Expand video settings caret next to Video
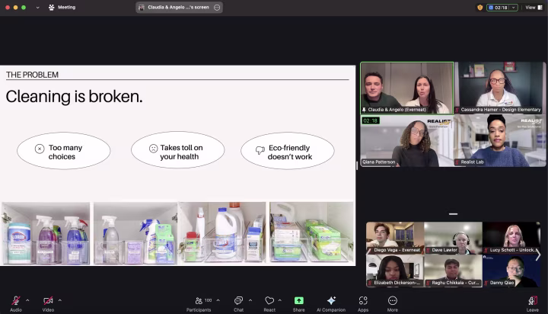 (60, 300)
